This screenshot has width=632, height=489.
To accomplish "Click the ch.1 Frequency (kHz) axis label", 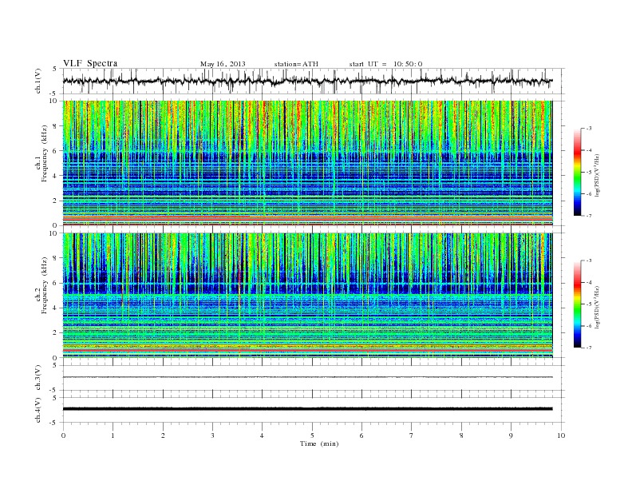I will [x=41, y=153].
